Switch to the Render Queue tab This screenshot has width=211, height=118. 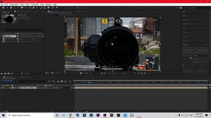[25, 77]
